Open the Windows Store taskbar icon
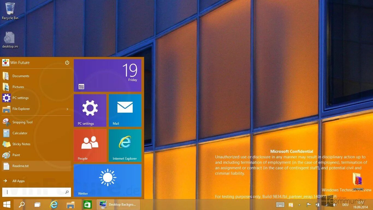This screenshot has width=373, height=210. (x=87, y=205)
